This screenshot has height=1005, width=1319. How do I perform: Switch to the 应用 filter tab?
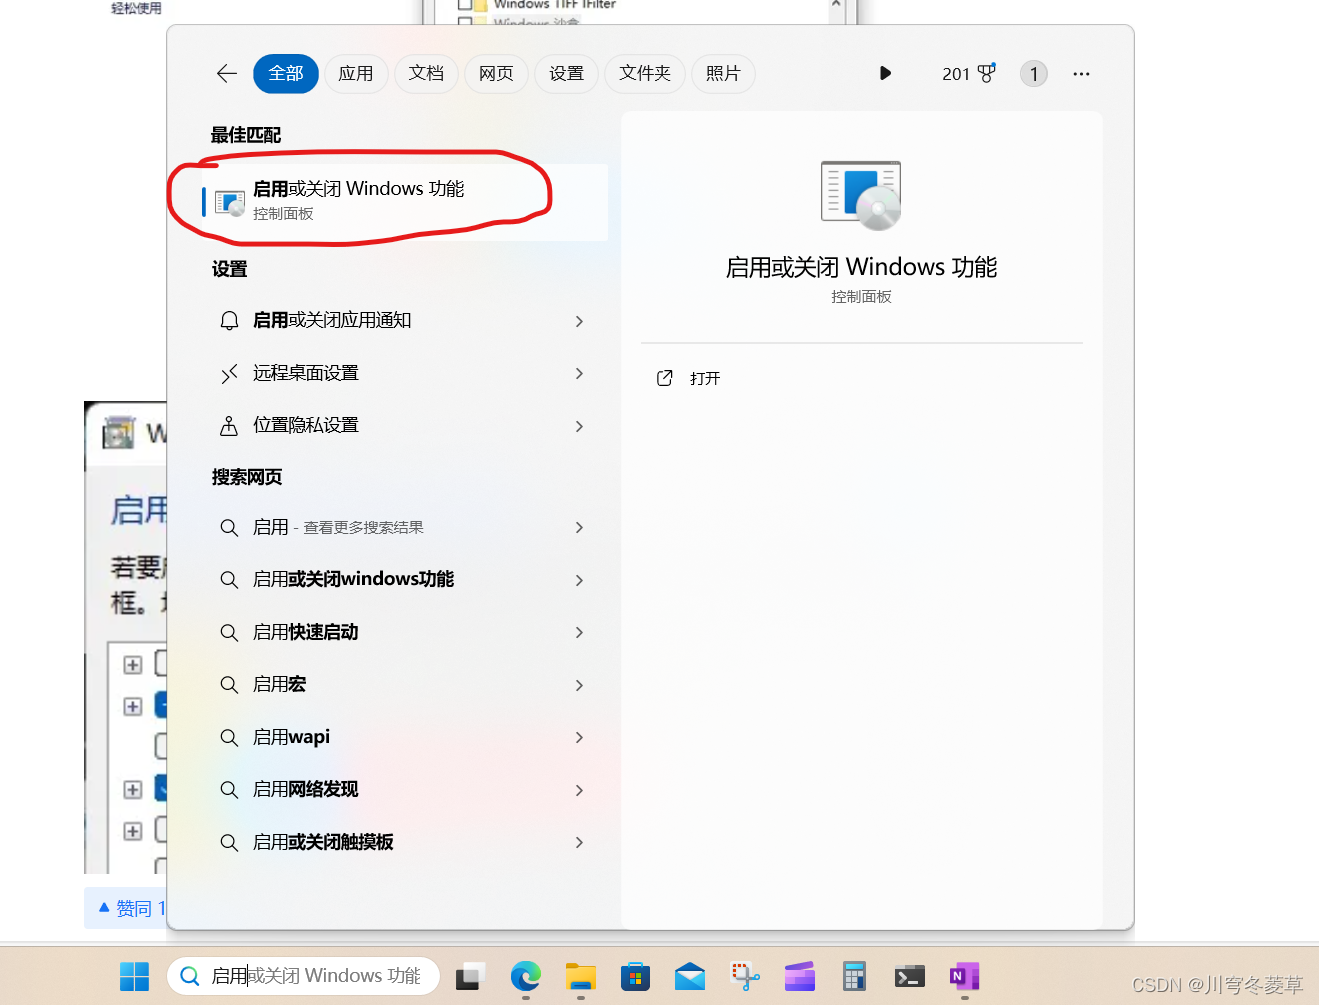click(x=356, y=74)
